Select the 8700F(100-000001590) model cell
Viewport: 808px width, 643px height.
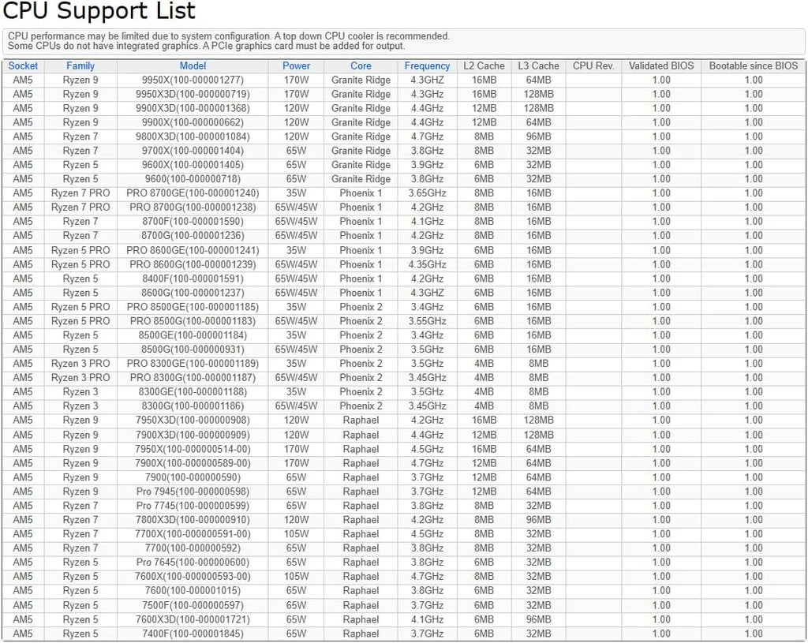tap(193, 222)
